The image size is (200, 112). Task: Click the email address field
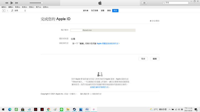103,30
